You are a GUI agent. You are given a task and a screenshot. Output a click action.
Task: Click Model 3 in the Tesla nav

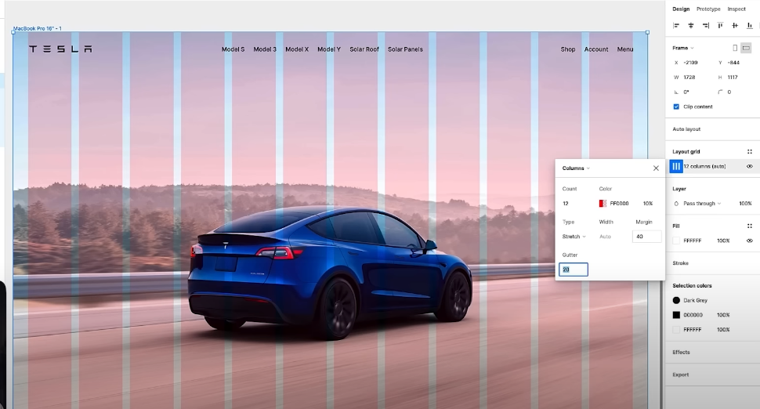(265, 49)
